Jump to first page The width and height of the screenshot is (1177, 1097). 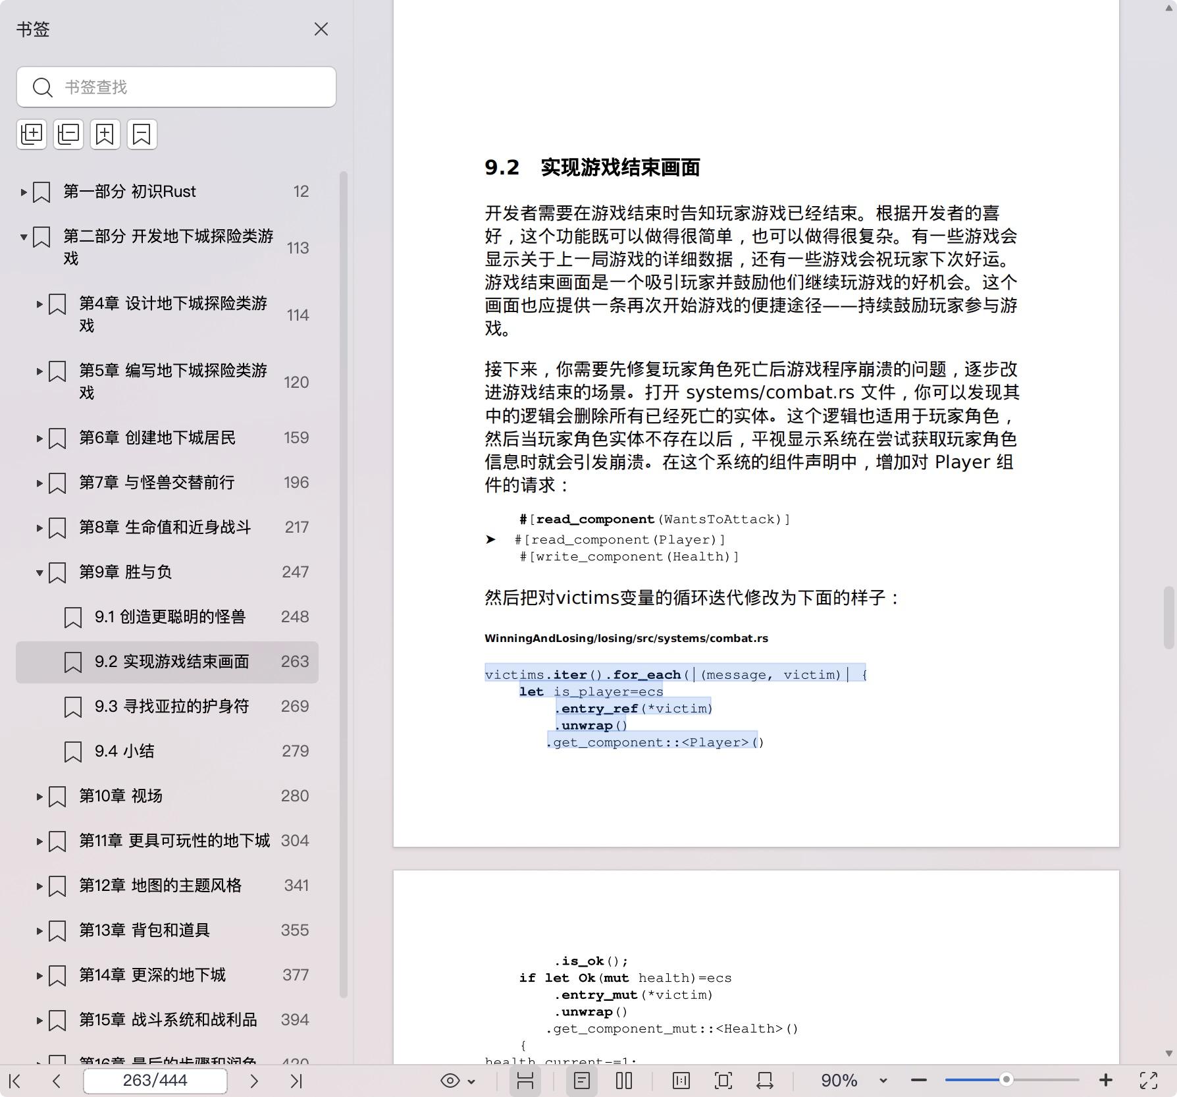15,1081
